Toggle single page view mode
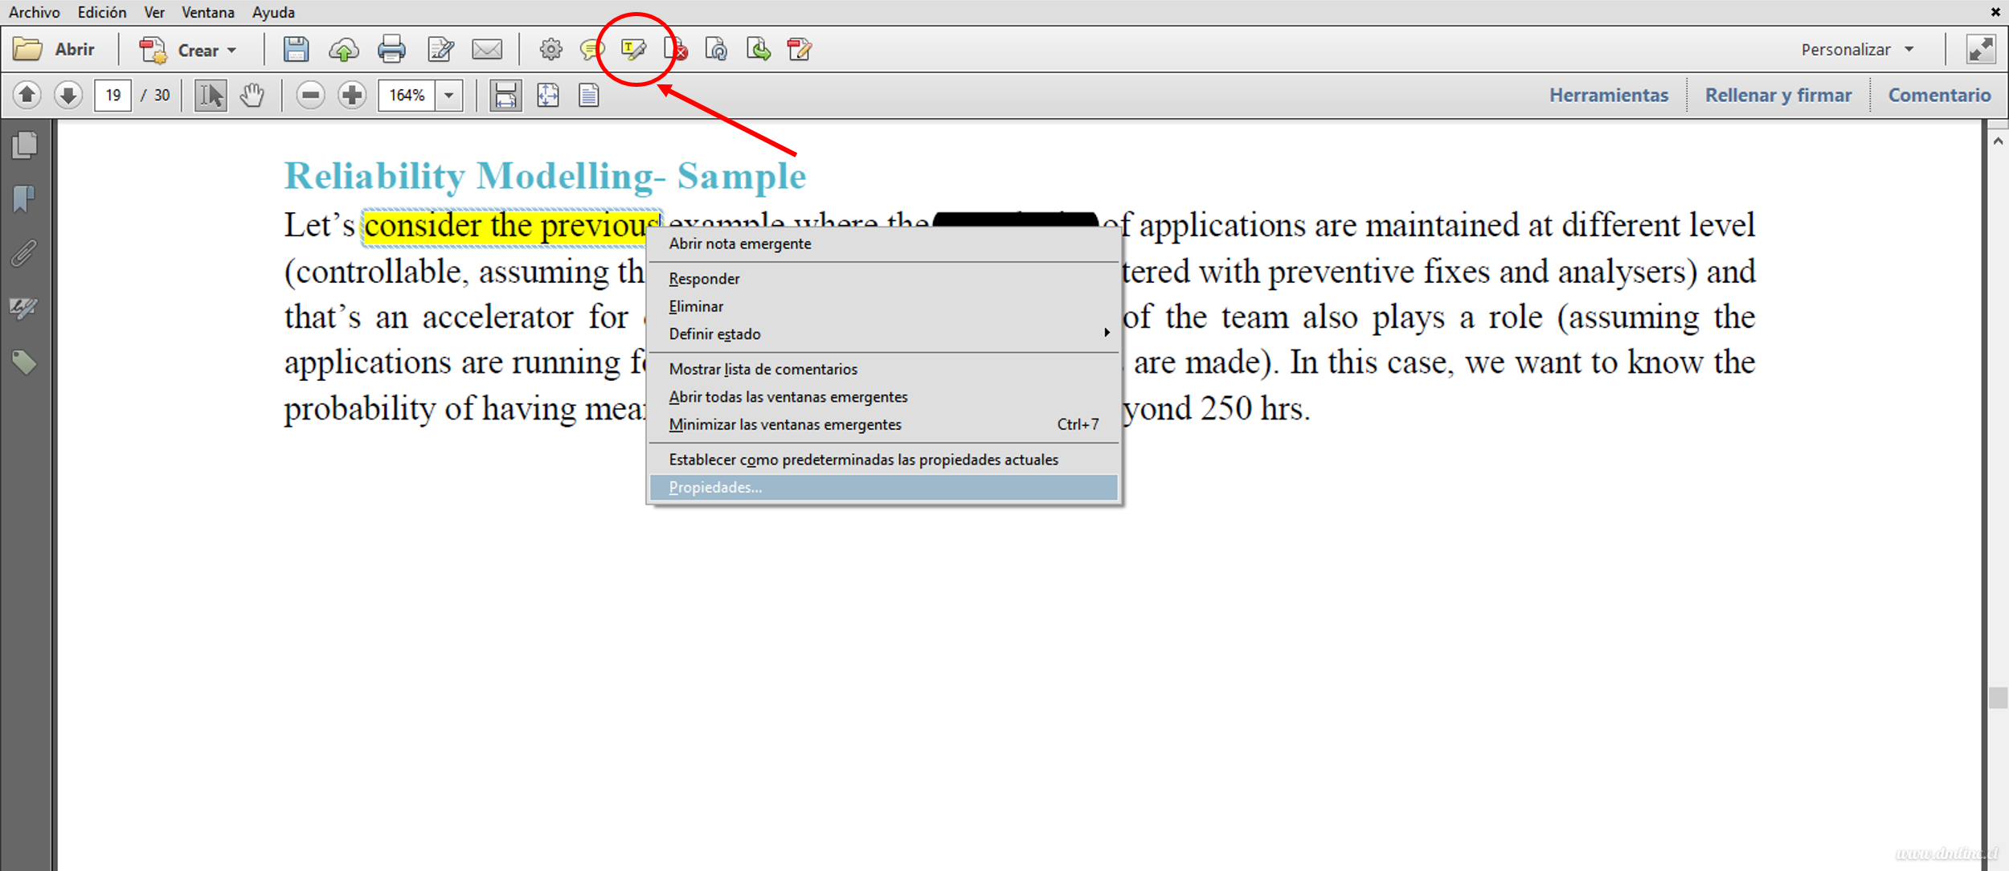The height and width of the screenshot is (871, 2009). point(587,94)
